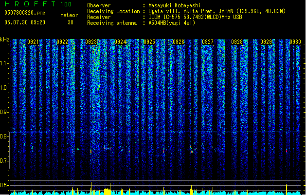Click the 0.6 kHz axis tick label
The image size is (306, 195).
(4, 185)
